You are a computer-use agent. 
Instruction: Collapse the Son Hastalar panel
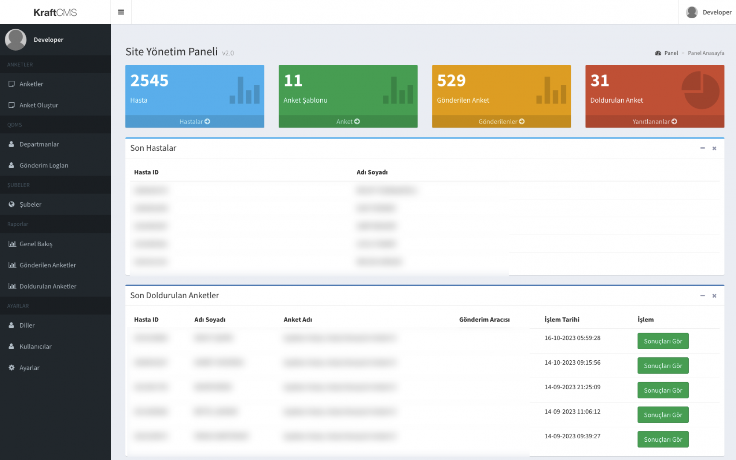coord(702,148)
